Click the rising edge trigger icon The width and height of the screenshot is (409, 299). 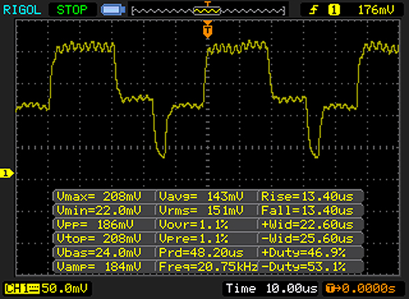pyautogui.click(x=314, y=10)
